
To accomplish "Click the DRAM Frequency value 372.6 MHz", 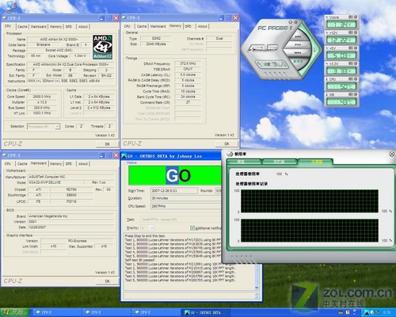I will pyautogui.click(x=188, y=63).
